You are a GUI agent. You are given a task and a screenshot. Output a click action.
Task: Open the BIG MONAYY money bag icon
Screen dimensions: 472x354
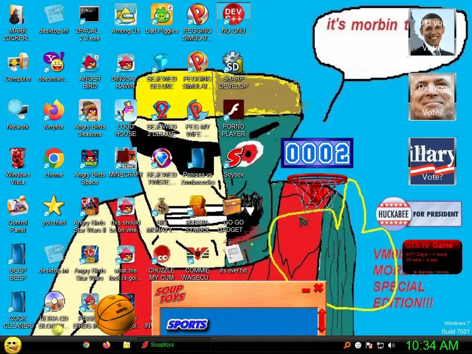[x=162, y=214]
